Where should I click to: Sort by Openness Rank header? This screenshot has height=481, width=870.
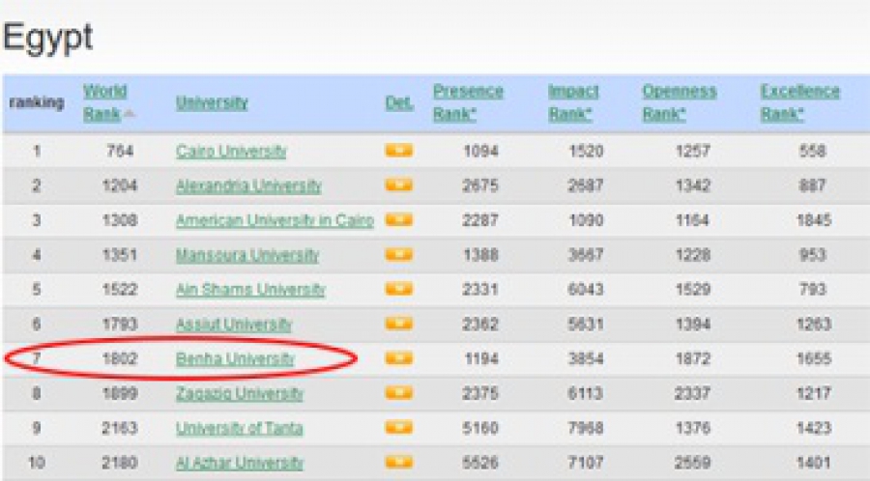680,102
